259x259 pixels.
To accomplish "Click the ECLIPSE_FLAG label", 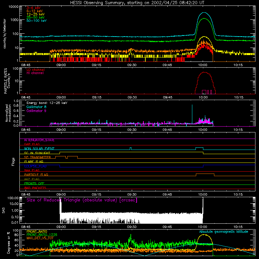I will coord(35,166).
